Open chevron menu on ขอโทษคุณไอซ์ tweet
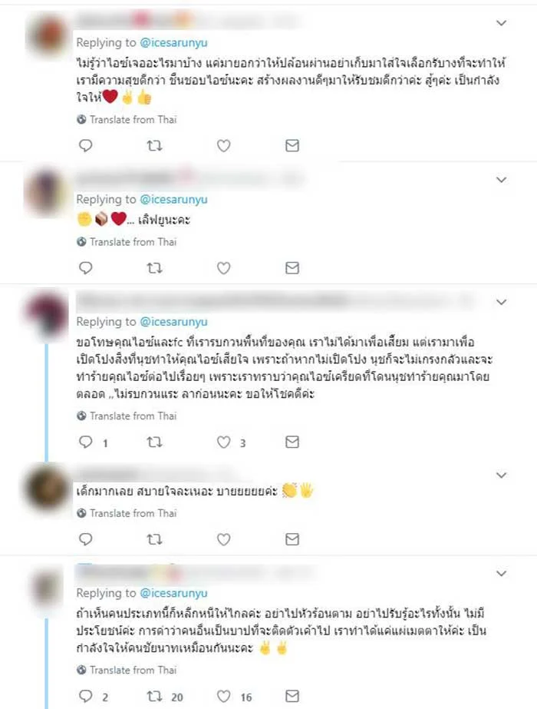The height and width of the screenshot is (709, 537). [x=501, y=302]
